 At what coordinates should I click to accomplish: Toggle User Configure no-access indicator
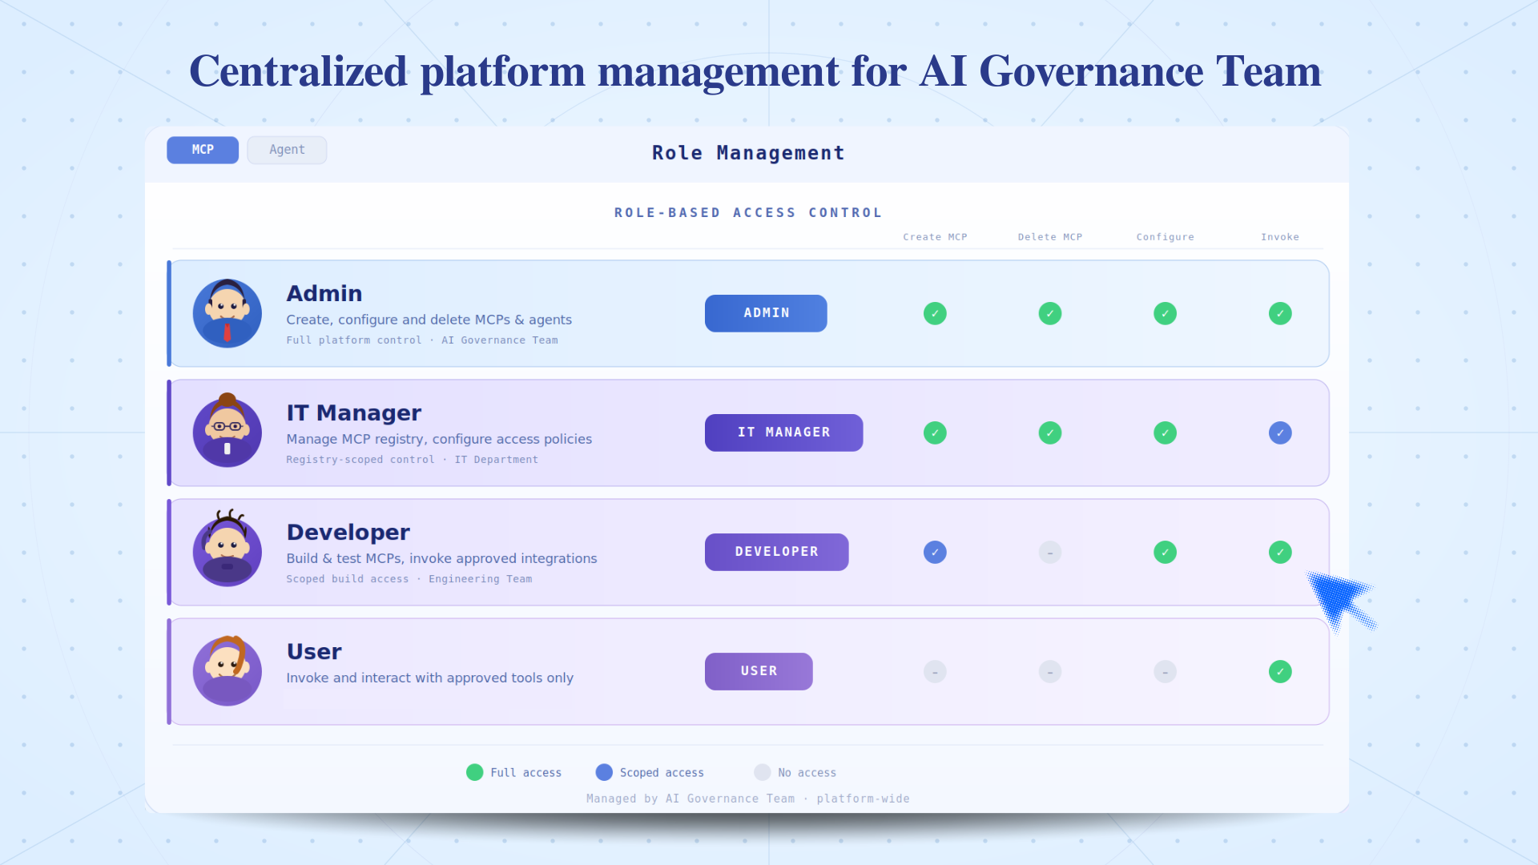(1166, 671)
